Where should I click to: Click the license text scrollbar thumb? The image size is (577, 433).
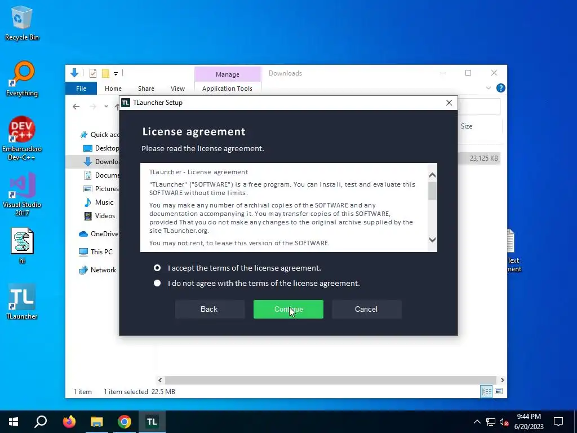pyautogui.click(x=432, y=191)
